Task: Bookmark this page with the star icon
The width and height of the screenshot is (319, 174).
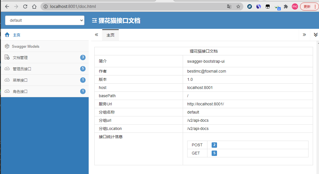Action: (x=238, y=6)
